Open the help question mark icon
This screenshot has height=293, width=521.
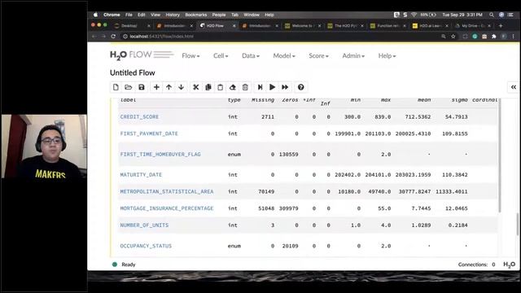tap(300, 87)
